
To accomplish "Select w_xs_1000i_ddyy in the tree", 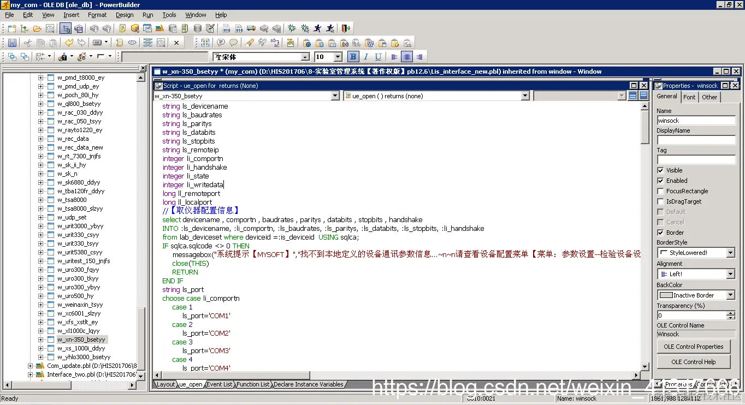I will (x=81, y=348).
